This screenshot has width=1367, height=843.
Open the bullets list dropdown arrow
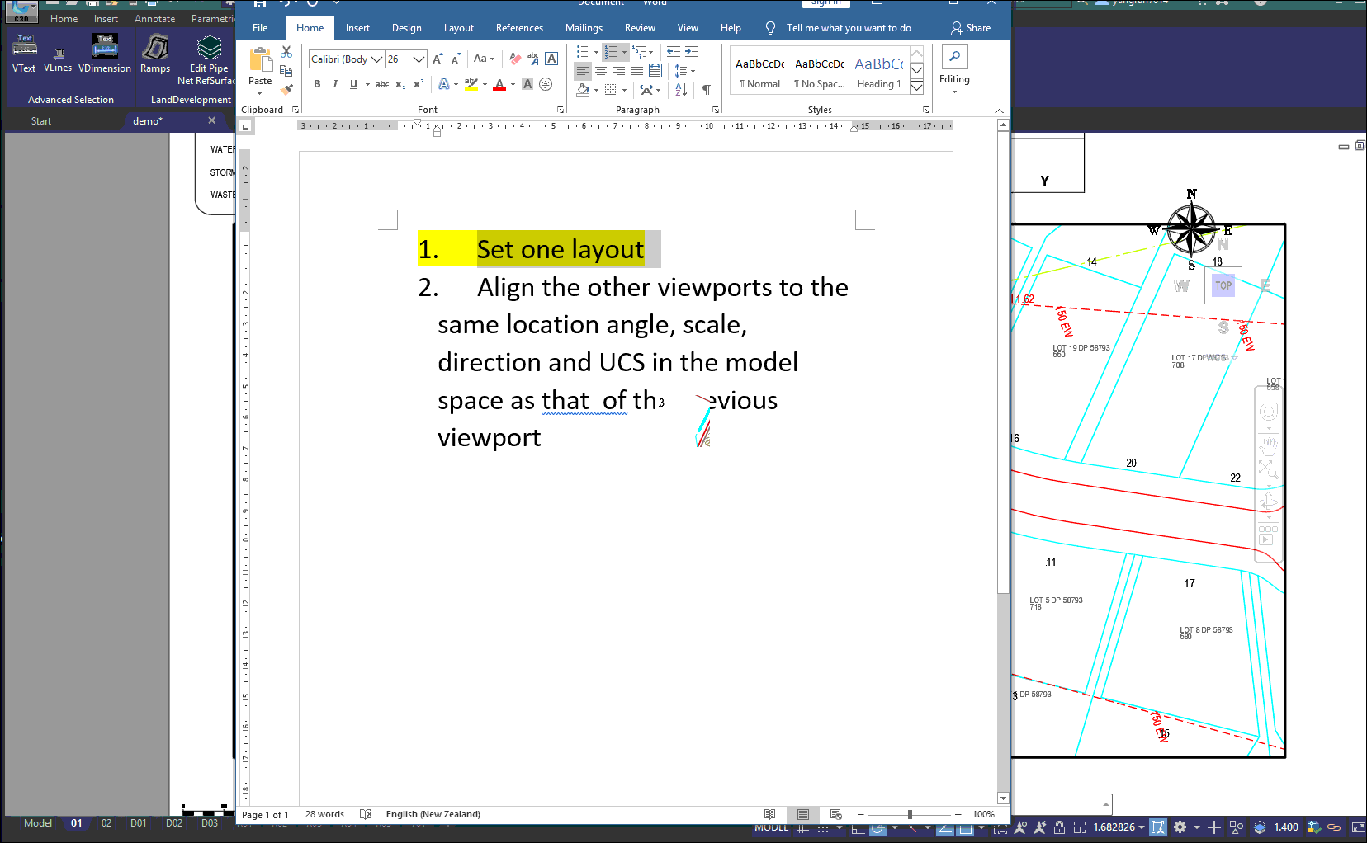[x=596, y=52]
